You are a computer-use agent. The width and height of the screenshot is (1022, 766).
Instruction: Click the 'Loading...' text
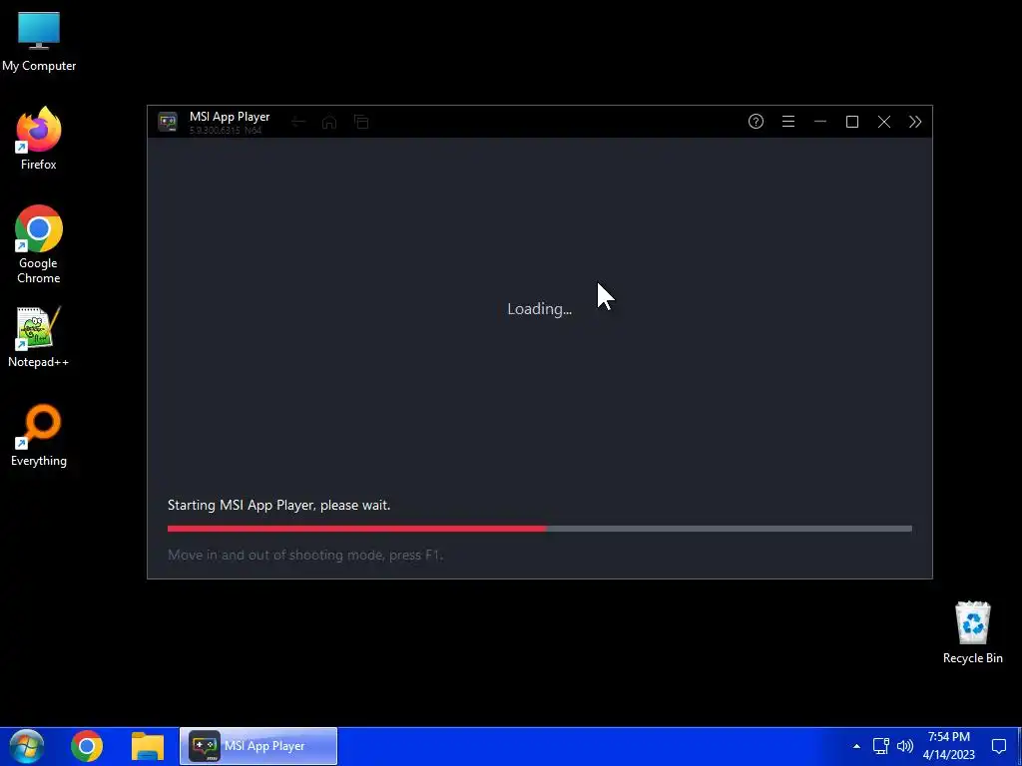(540, 309)
